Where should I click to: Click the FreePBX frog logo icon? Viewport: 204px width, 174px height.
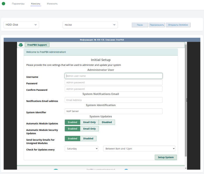pyautogui.click(x=21, y=45)
